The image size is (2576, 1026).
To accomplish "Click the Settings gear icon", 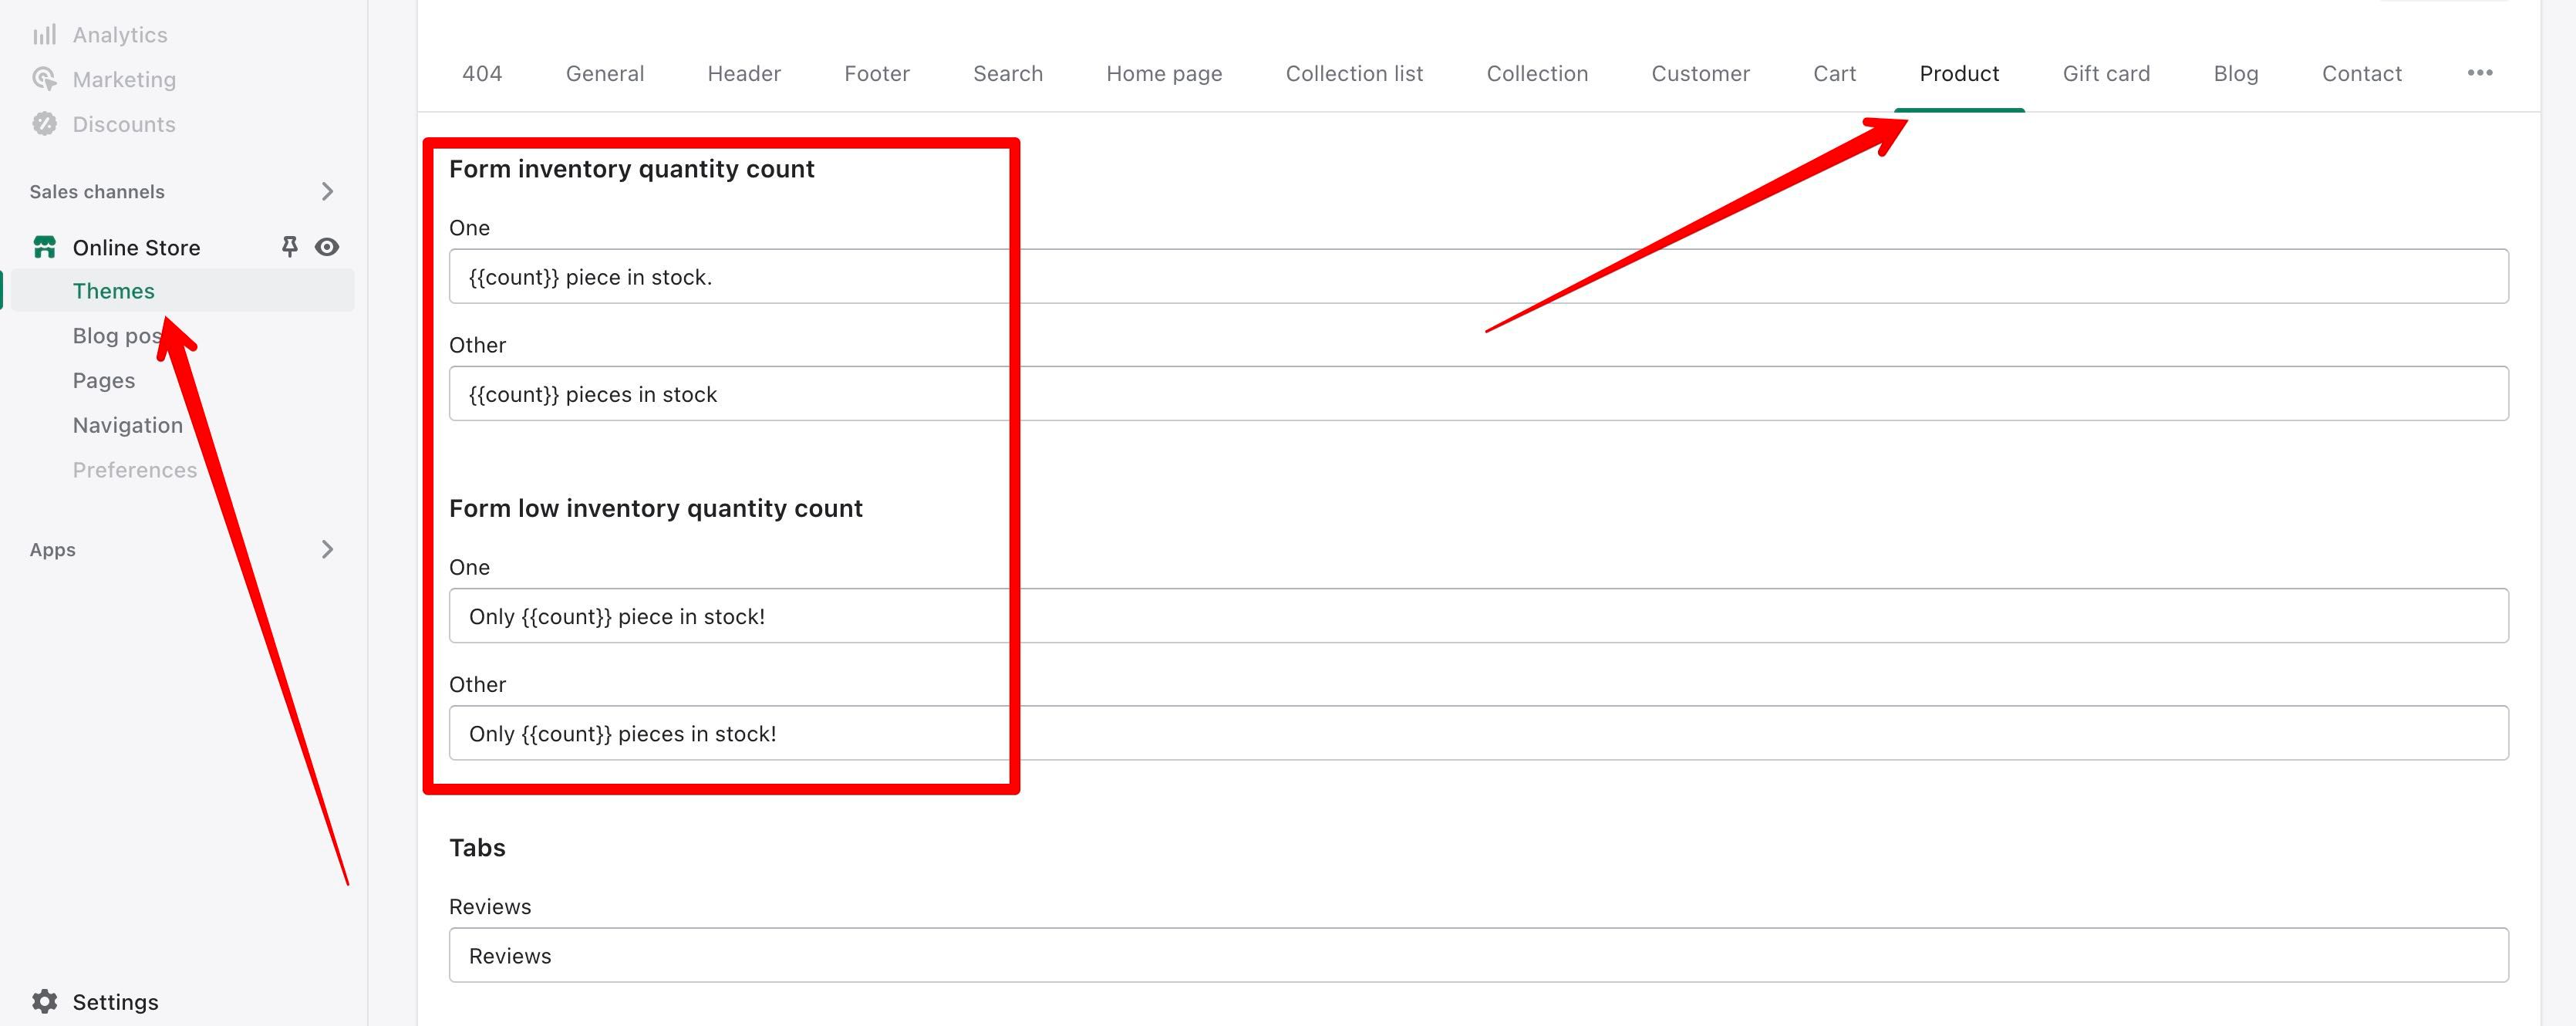I will [44, 1001].
